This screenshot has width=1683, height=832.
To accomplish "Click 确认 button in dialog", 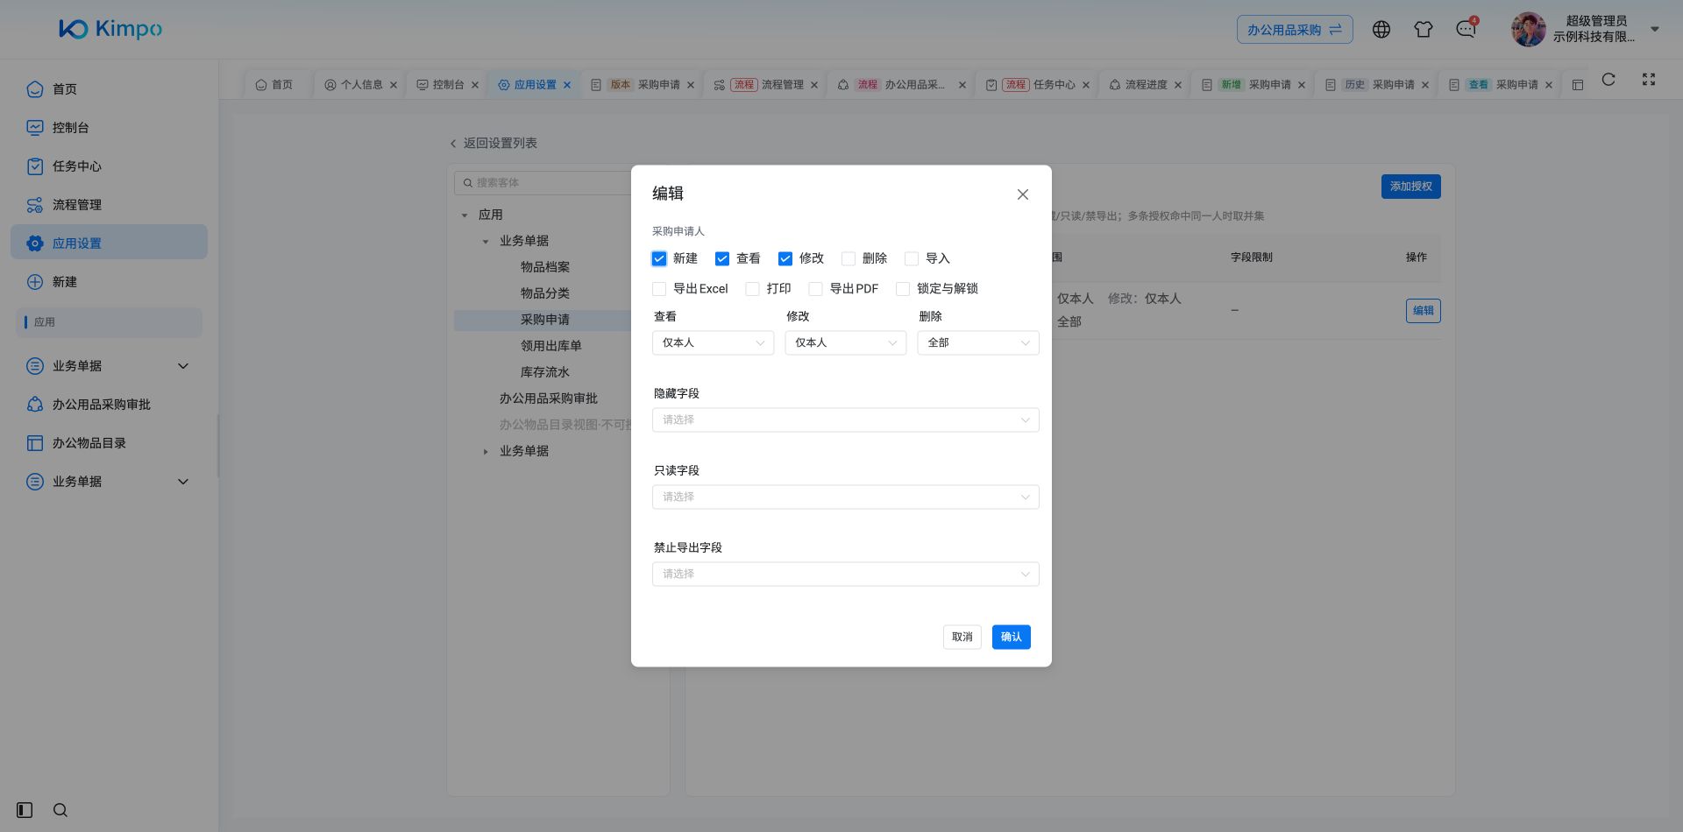I will [1012, 637].
